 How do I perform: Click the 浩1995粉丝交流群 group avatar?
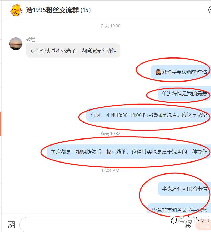(x=16, y=10)
